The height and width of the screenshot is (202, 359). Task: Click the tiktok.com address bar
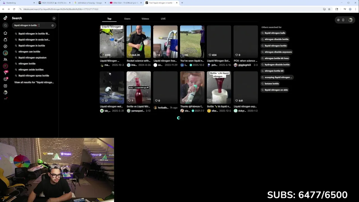click(x=168, y=9)
